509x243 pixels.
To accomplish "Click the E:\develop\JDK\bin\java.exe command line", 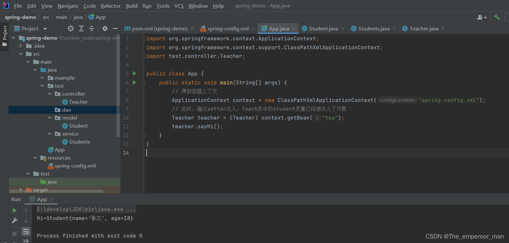I will [86, 209].
